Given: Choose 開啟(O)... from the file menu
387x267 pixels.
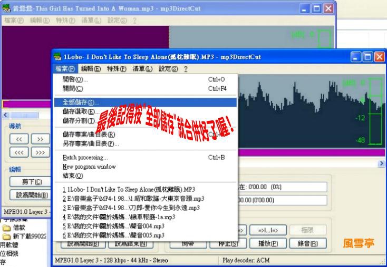Looking at the screenshot, I should point(146,79).
